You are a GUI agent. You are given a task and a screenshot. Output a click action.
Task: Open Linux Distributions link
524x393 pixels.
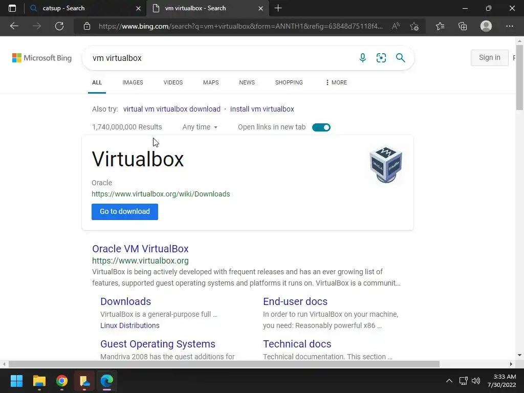coord(130,325)
